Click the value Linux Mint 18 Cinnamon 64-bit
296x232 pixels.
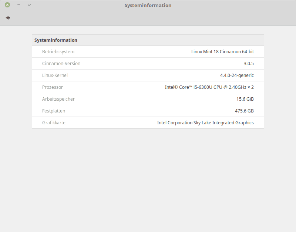point(223,52)
